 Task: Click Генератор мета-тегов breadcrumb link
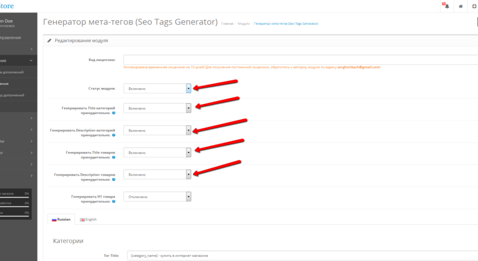(286, 24)
